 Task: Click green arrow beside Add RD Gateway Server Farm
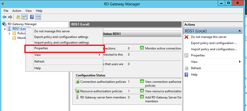142,97
